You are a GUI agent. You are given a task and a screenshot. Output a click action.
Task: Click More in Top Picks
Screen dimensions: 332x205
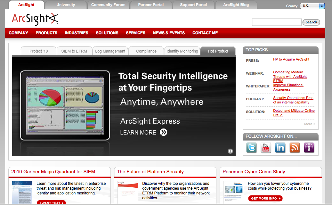point(309,124)
